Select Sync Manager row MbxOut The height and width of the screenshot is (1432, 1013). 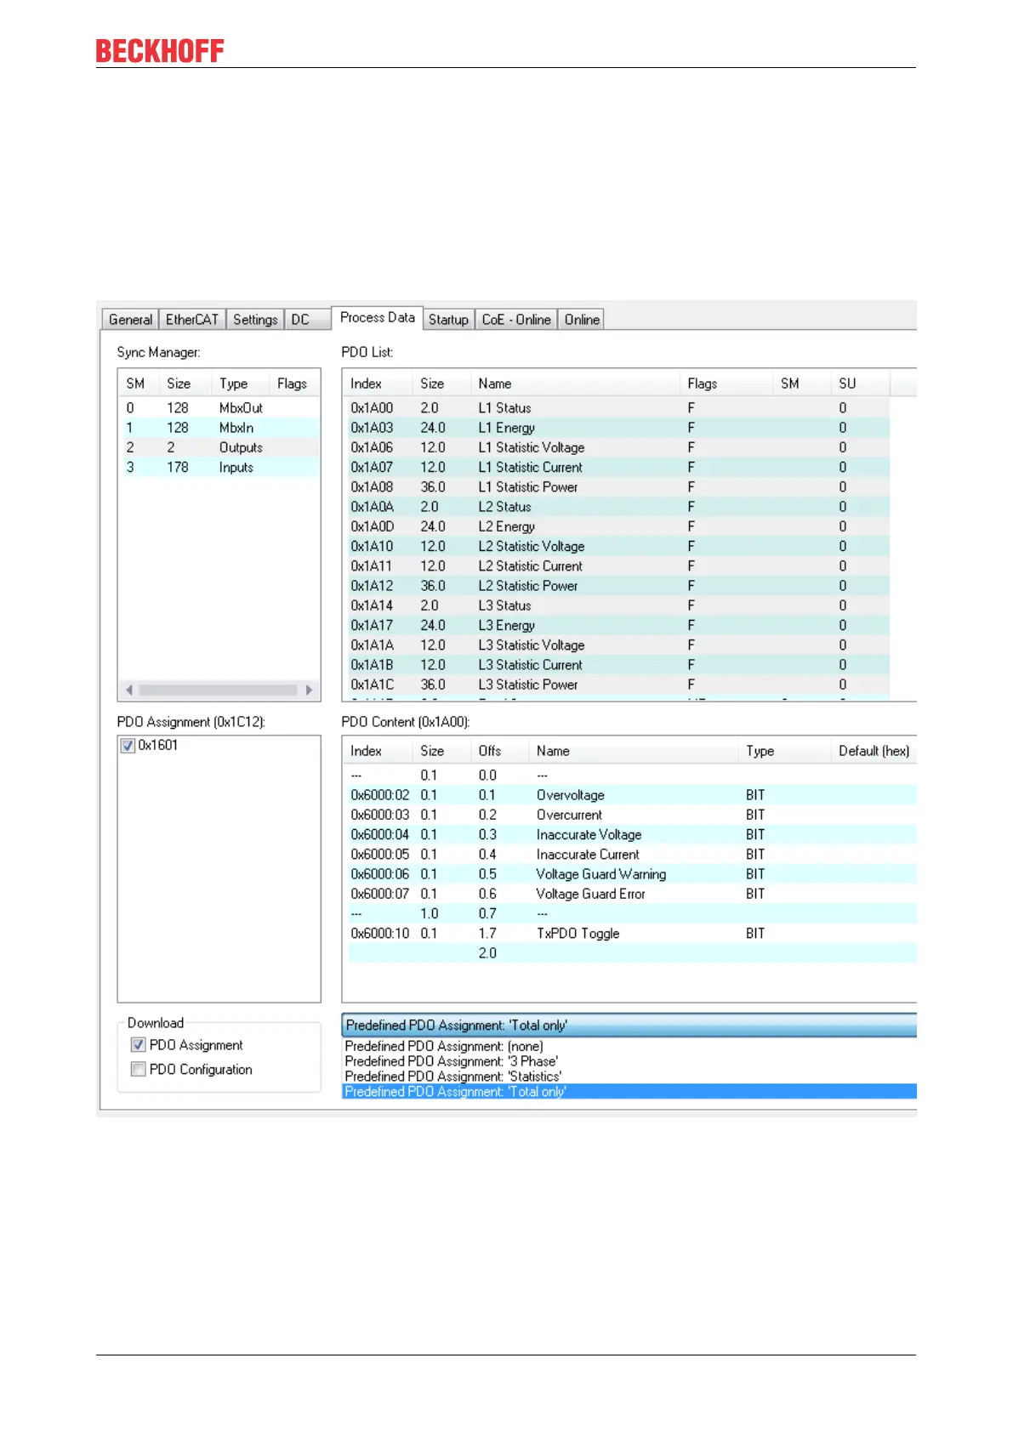[220, 408]
